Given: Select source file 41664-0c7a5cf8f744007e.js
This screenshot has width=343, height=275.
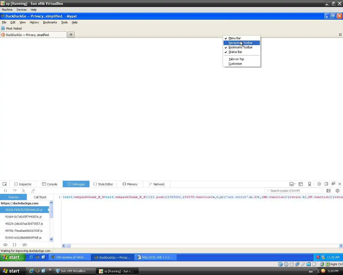Looking at the screenshot, I should point(24,217).
